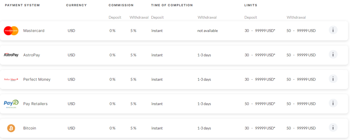Click the AstroPay logo
This screenshot has width=350, height=140.
(x=11, y=55)
